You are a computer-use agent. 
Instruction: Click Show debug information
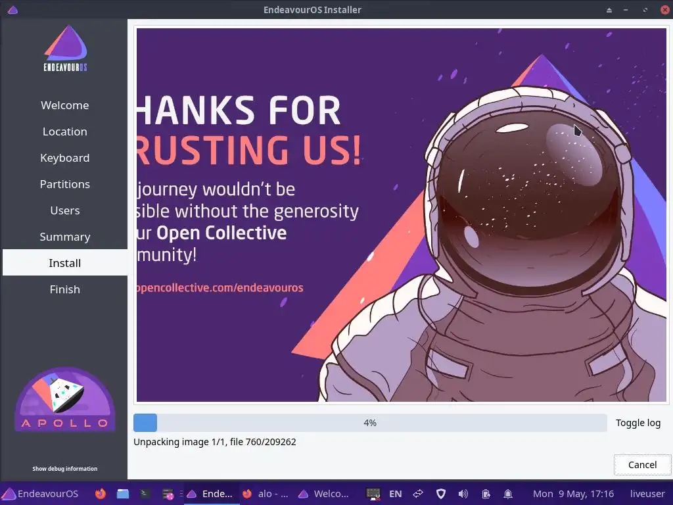pyautogui.click(x=65, y=468)
